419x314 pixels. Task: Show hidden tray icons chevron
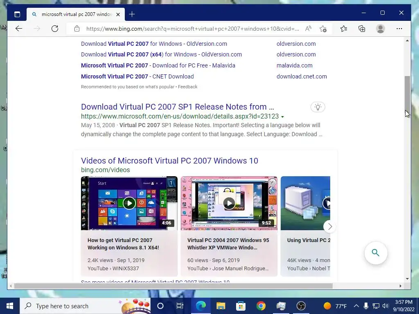356,306
